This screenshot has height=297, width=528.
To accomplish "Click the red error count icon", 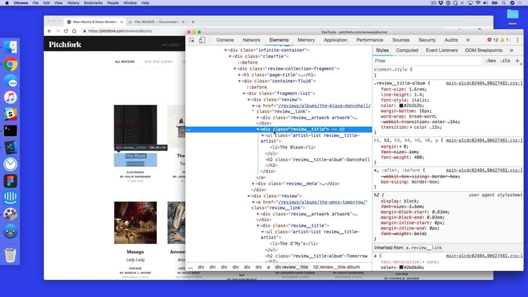I will point(488,40).
